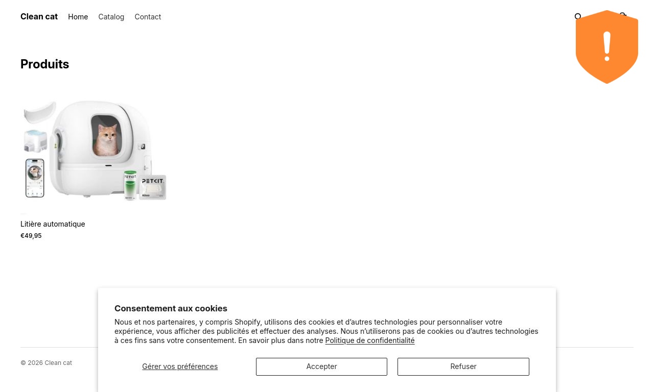Open the Catalog menu item

(x=111, y=17)
